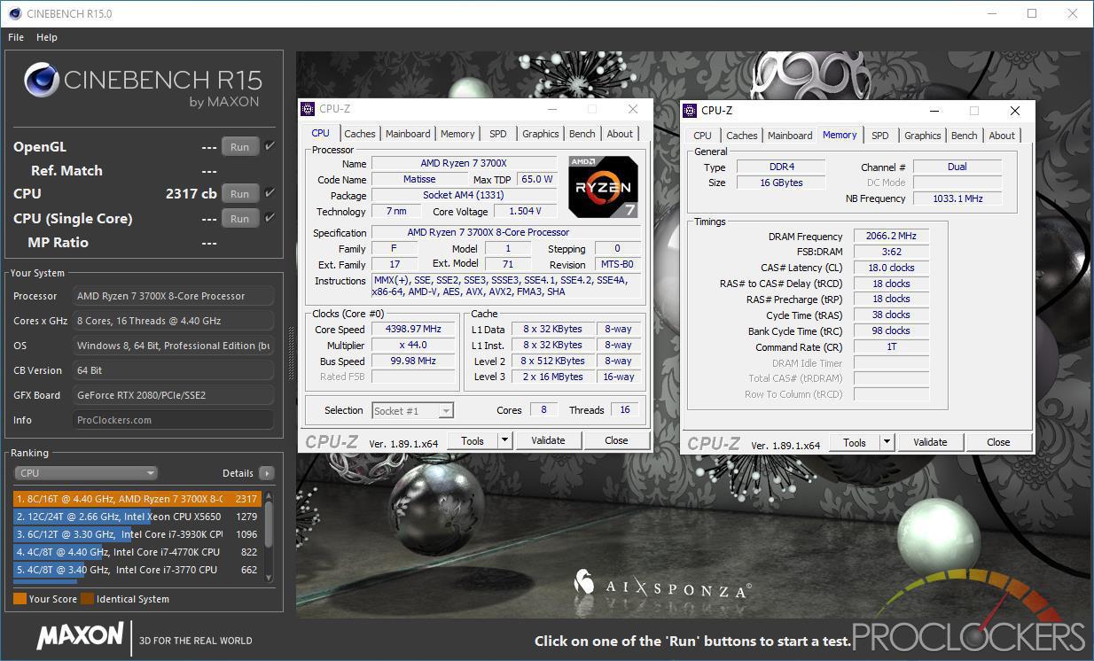Open SPD tab in right CPU-Z window
This screenshot has width=1094, height=661.
pos(880,136)
